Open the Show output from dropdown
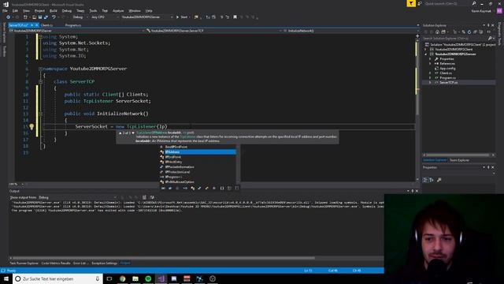The width and height of the screenshot is (504, 284). pyautogui.click(x=77, y=197)
